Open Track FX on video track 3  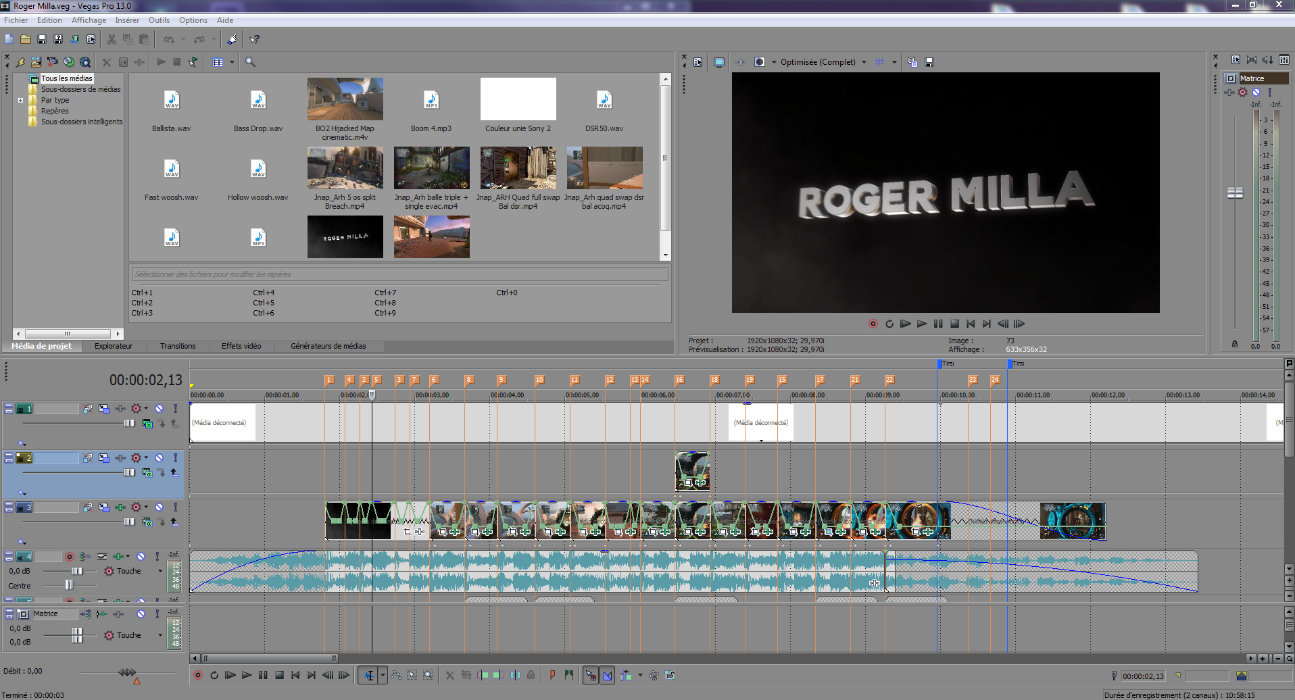(120, 507)
